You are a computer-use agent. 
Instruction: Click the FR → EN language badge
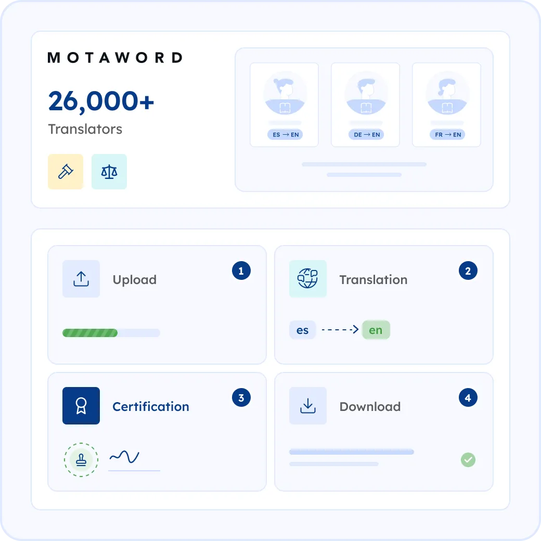[447, 135]
